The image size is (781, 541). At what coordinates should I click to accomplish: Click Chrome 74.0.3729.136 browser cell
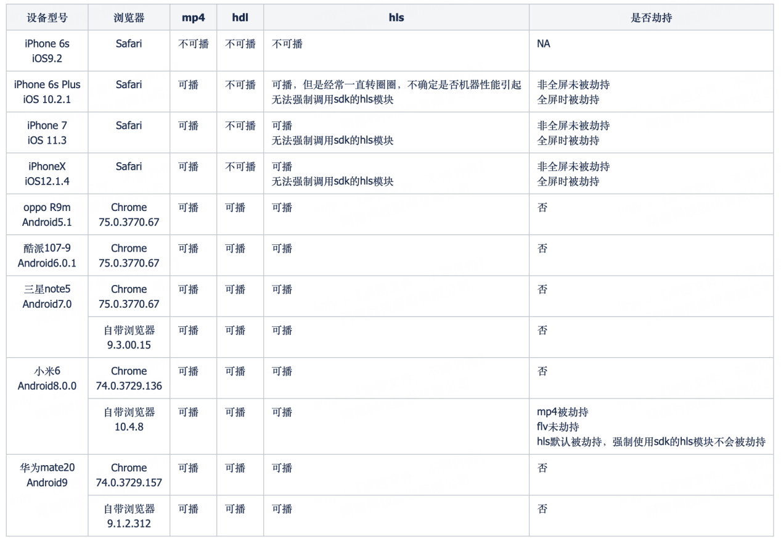tap(129, 378)
